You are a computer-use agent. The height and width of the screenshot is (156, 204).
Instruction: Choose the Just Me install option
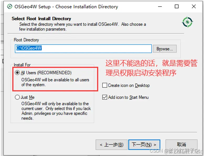[17, 97]
